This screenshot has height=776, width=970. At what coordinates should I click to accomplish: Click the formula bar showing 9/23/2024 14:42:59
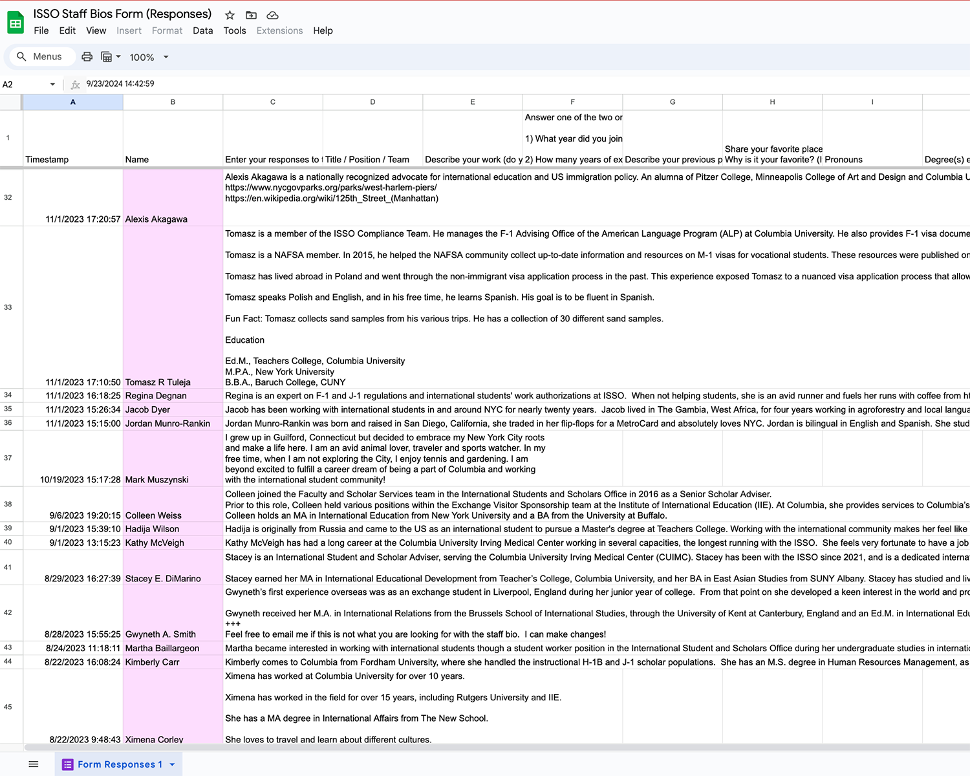pos(527,84)
